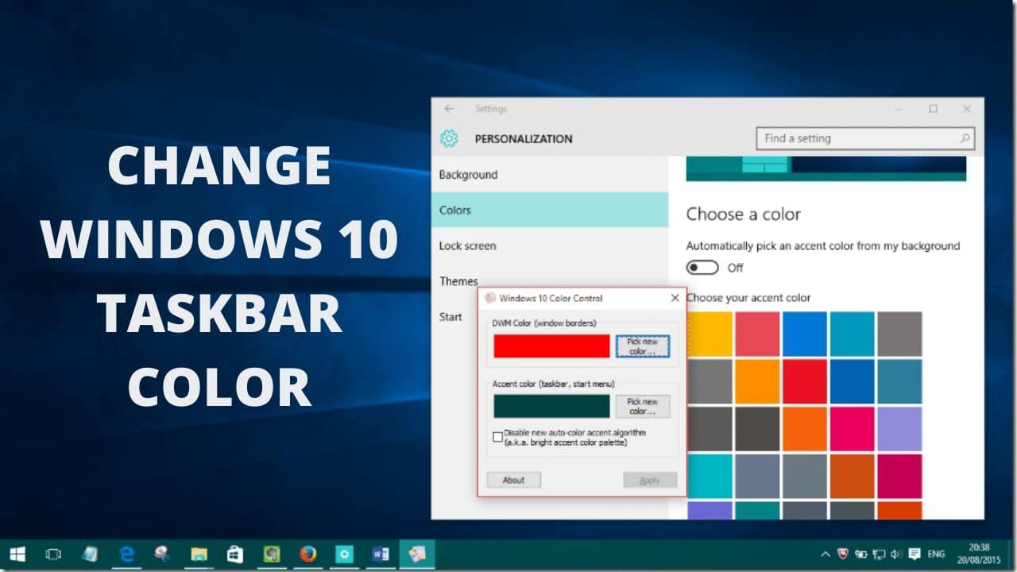Pick the lavender accent color swatch
Viewport: 1017px width, 572px height.
pos(900,429)
